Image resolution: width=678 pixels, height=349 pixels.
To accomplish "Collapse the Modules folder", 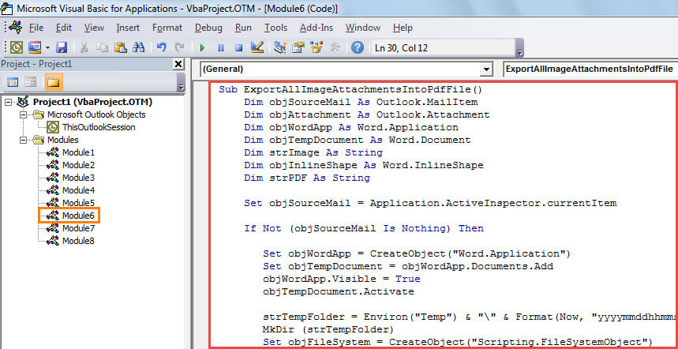I will 24,140.
